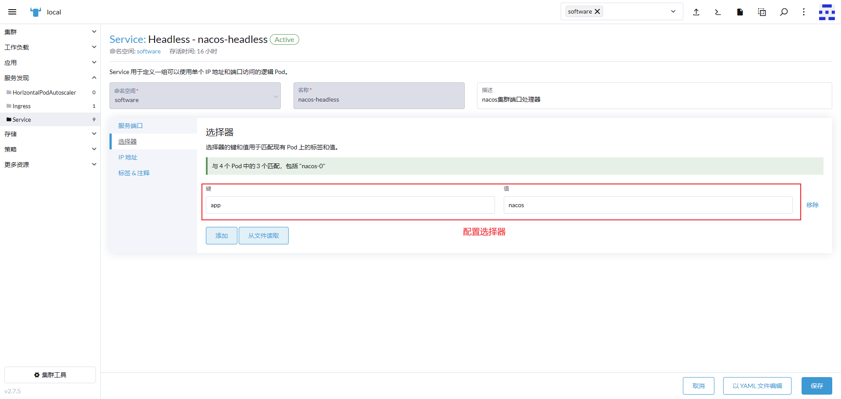Click the import YAML upload icon

click(696, 12)
